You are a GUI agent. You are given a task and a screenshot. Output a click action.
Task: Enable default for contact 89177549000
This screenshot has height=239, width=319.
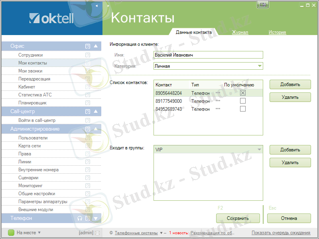pyautogui.click(x=242, y=101)
